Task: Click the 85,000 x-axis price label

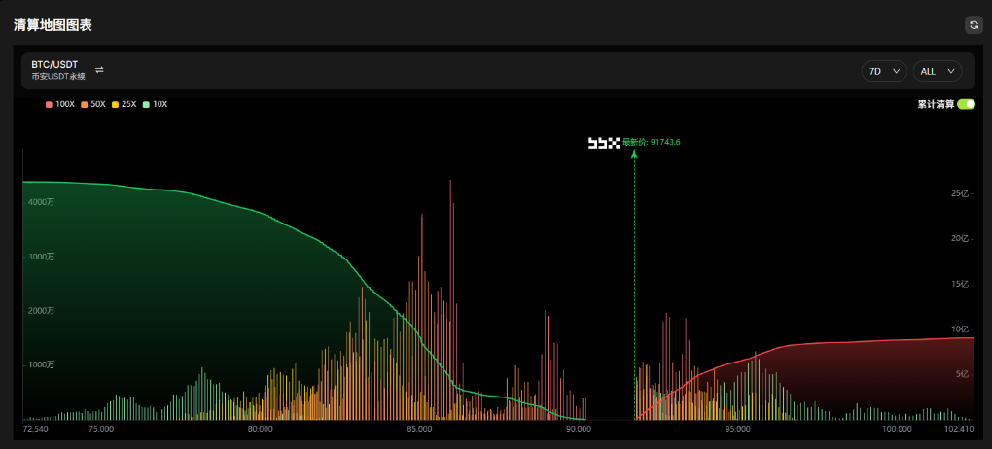Action: pyautogui.click(x=419, y=429)
